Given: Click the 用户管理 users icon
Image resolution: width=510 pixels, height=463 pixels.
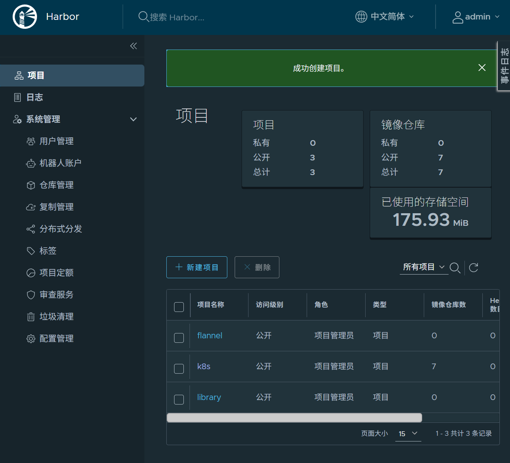Looking at the screenshot, I should tap(31, 141).
